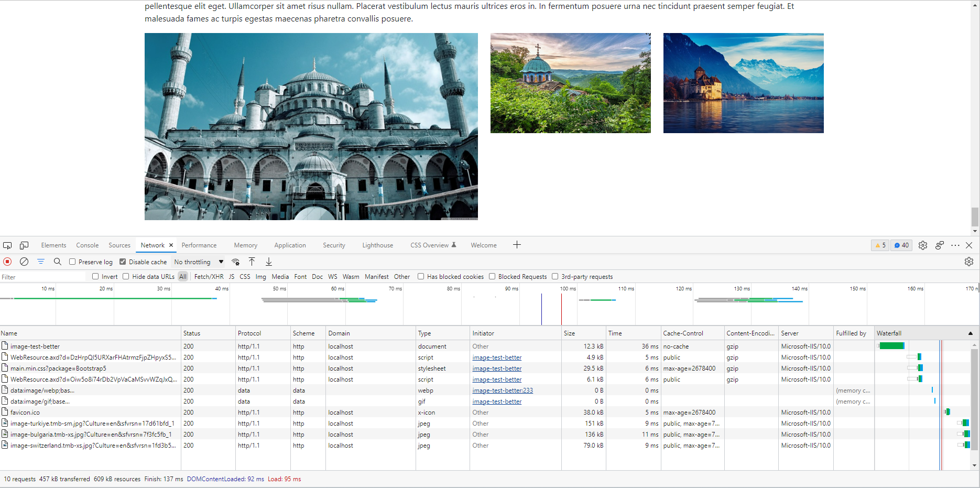Uncheck the Disable cache option

pyautogui.click(x=122, y=262)
